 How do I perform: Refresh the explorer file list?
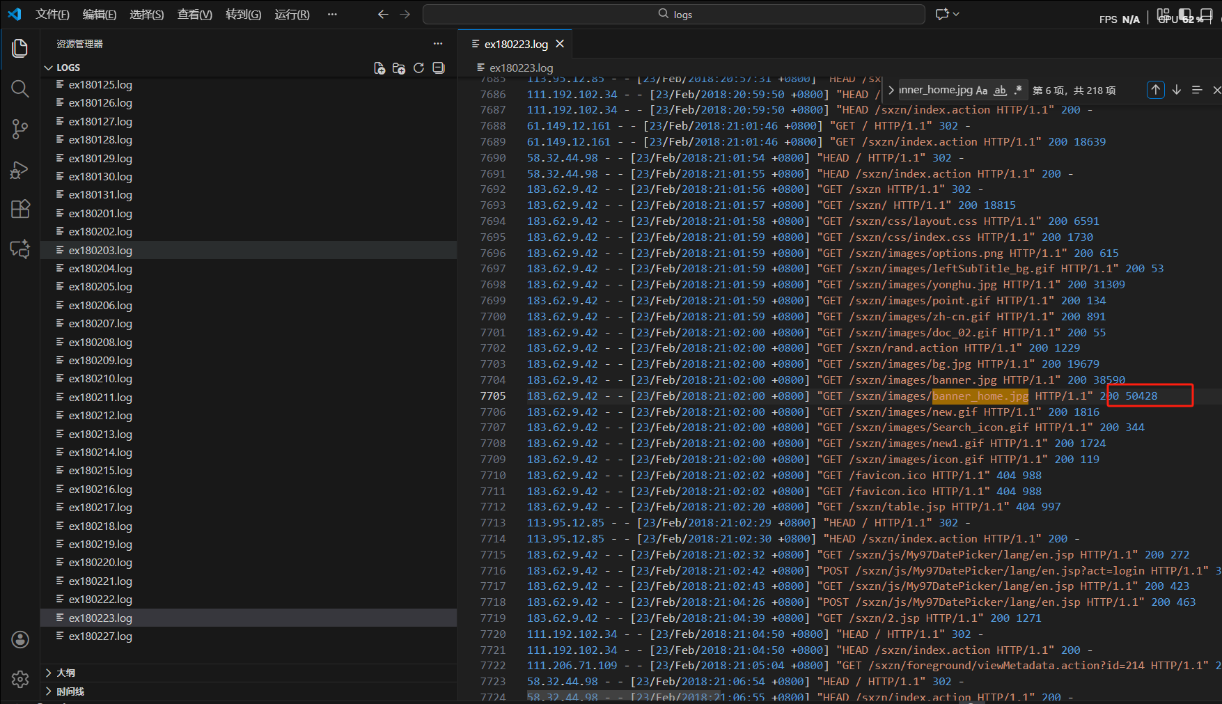click(x=418, y=68)
